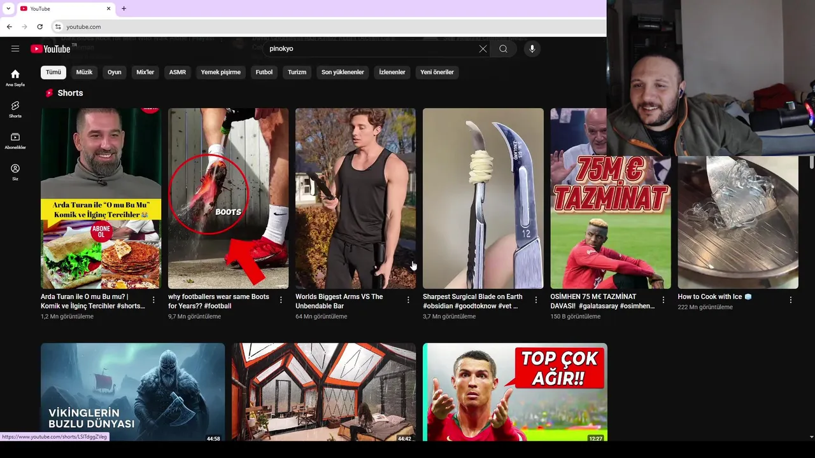Select the İzlenenler filter chip
The image size is (815, 458).
click(392, 72)
